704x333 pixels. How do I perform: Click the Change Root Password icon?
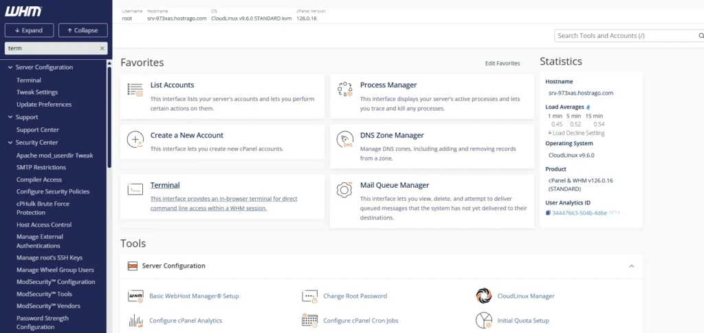tap(310, 296)
